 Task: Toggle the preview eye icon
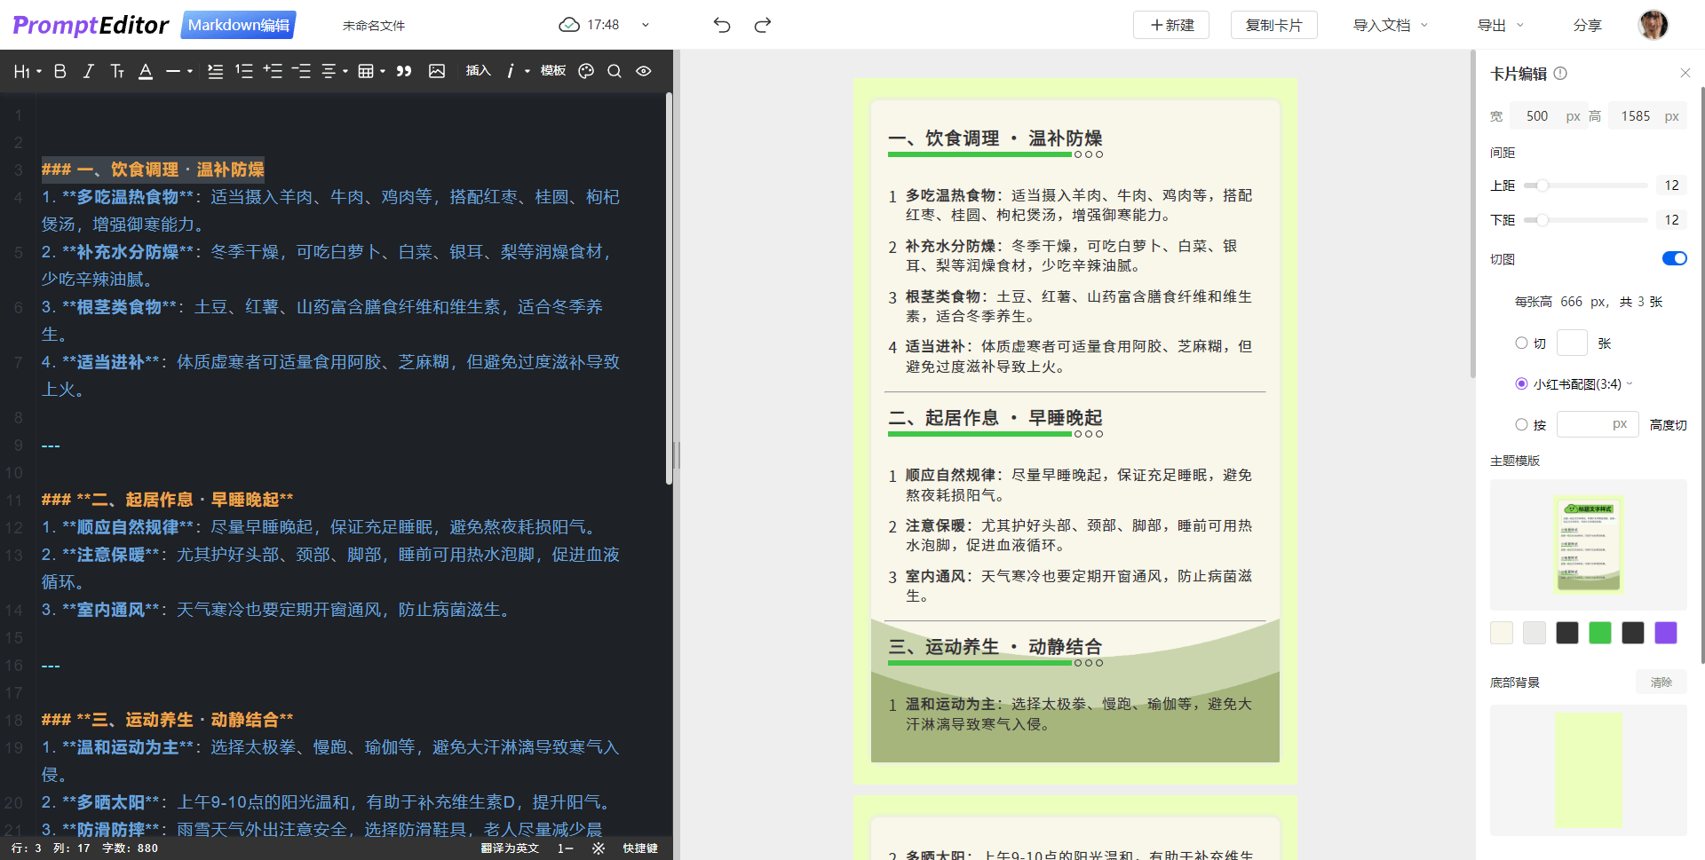[644, 71]
